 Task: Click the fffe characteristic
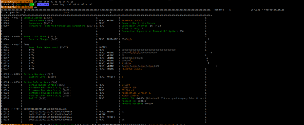coord(32,66)
